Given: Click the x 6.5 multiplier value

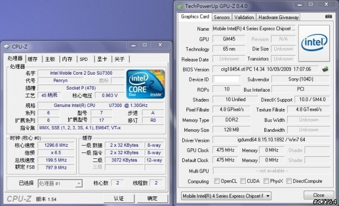Looking at the screenshot, I should click(56, 153).
